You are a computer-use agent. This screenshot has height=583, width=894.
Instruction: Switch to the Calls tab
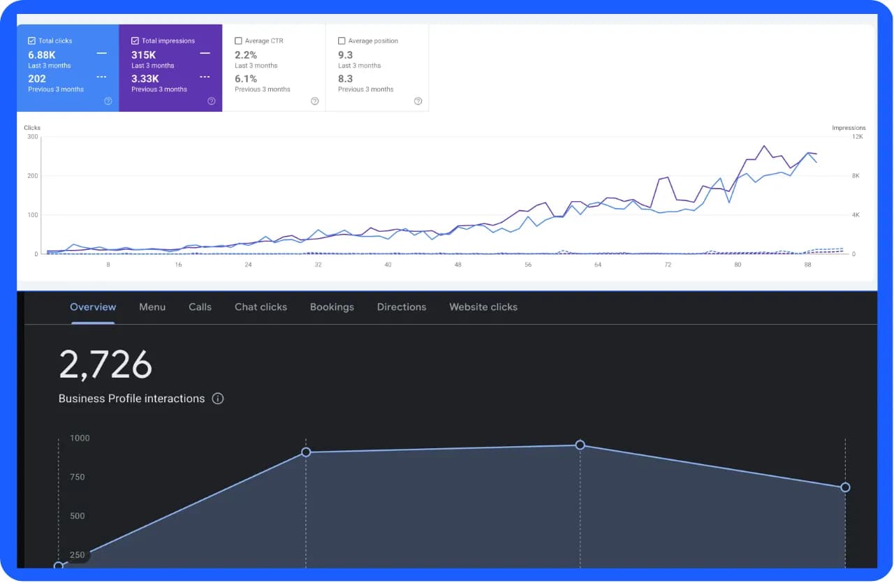coord(200,307)
